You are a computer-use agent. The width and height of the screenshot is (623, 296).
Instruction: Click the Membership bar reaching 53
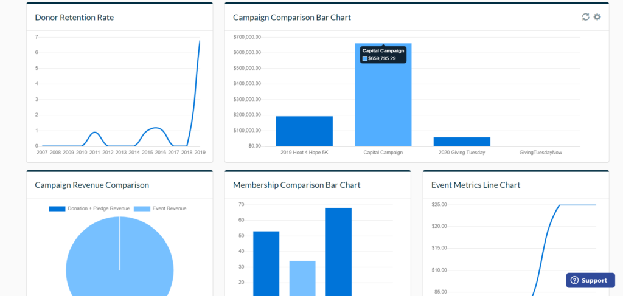click(266, 263)
